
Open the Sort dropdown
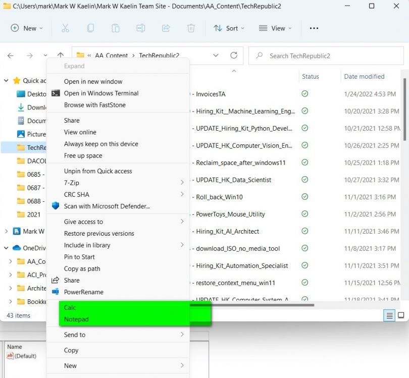coord(229,28)
